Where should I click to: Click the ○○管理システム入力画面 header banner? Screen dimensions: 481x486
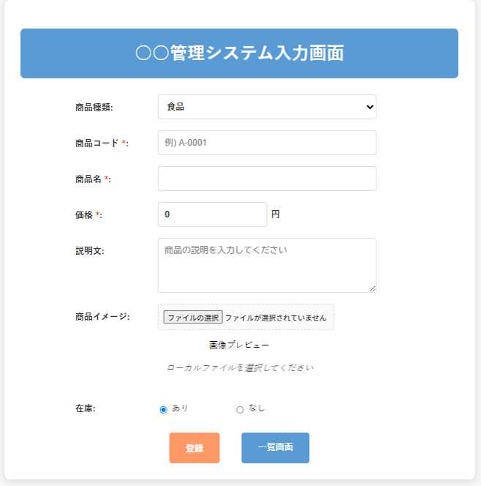[239, 53]
